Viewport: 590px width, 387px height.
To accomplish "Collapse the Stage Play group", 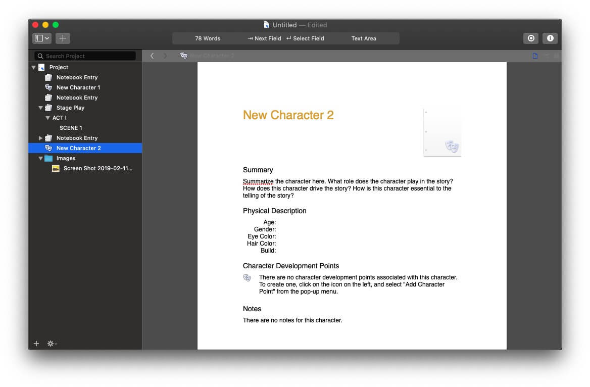I will click(40, 108).
